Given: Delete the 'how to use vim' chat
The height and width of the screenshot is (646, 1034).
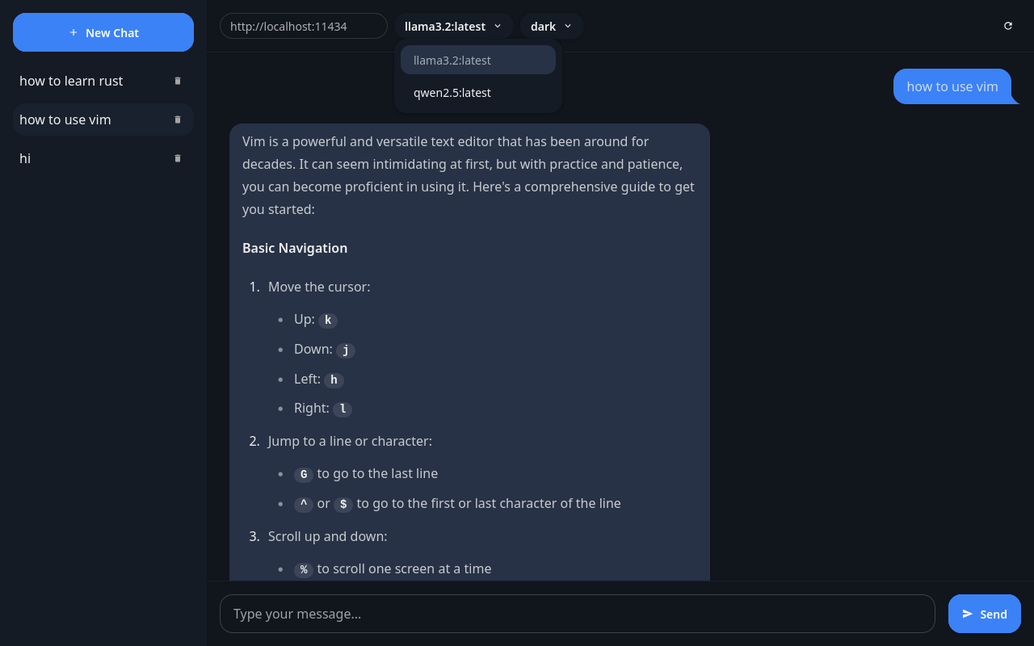Looking at the screenshot, I should point(178,120).
